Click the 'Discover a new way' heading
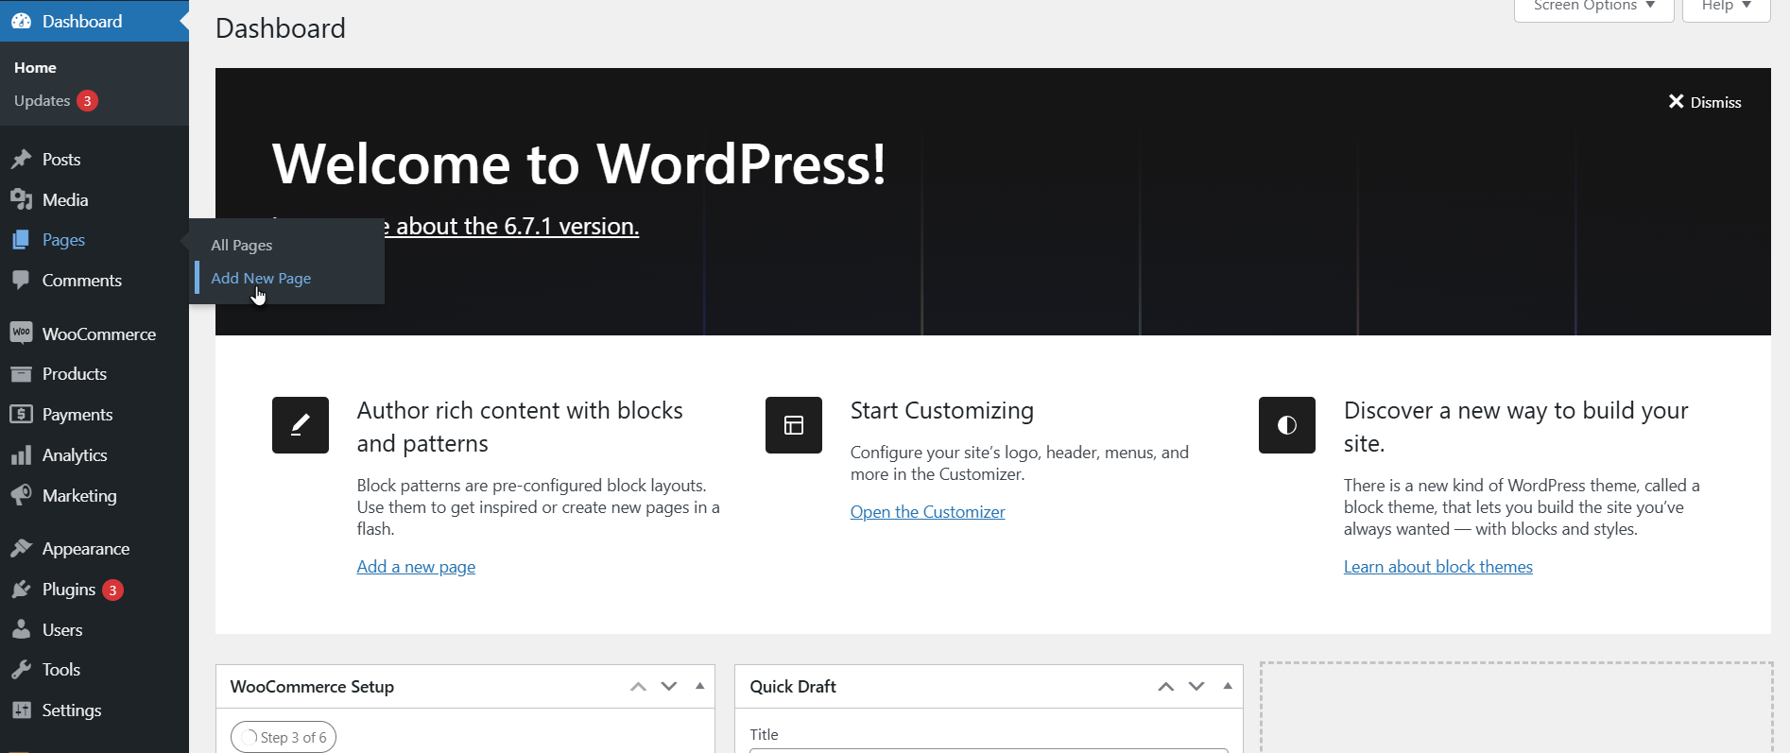The width and height of the screenshot is (1790, 753). (x=1516, y=427)
